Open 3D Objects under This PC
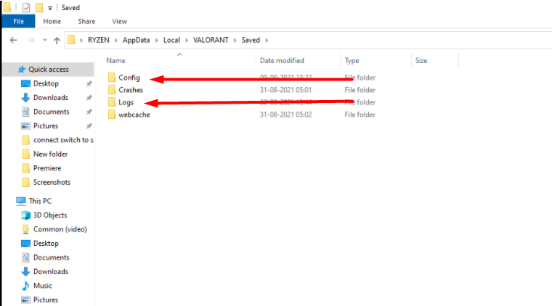Viewport: 552px width, 306px height. [x=50, y=215]
